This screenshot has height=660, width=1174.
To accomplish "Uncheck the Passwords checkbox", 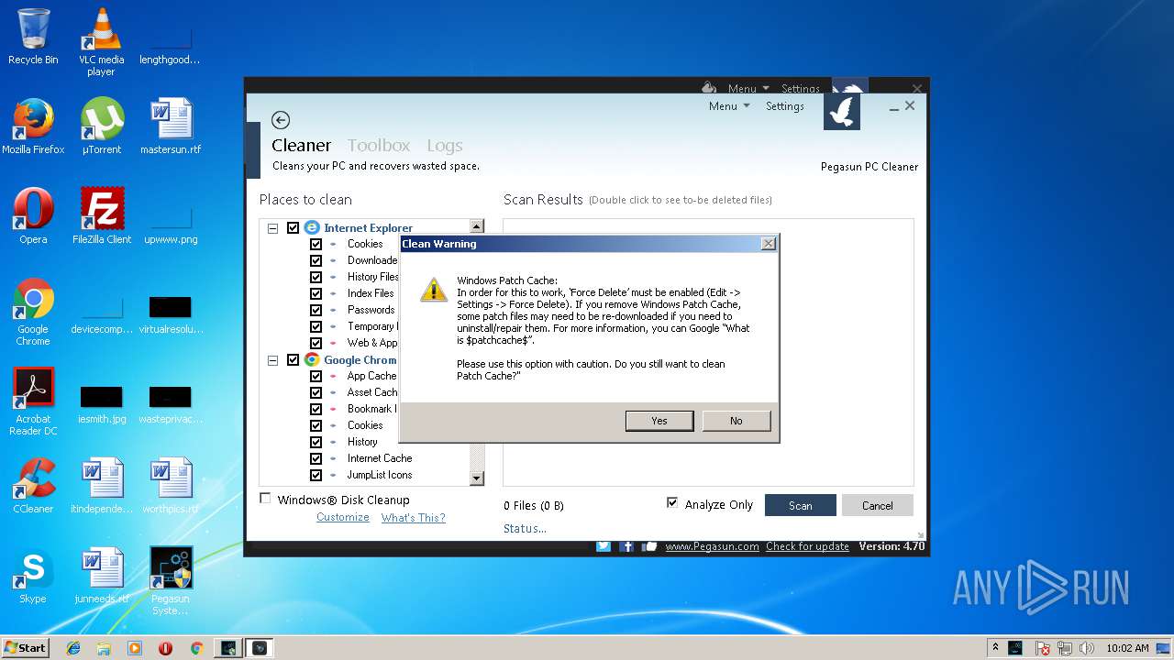I will [316, 310].
